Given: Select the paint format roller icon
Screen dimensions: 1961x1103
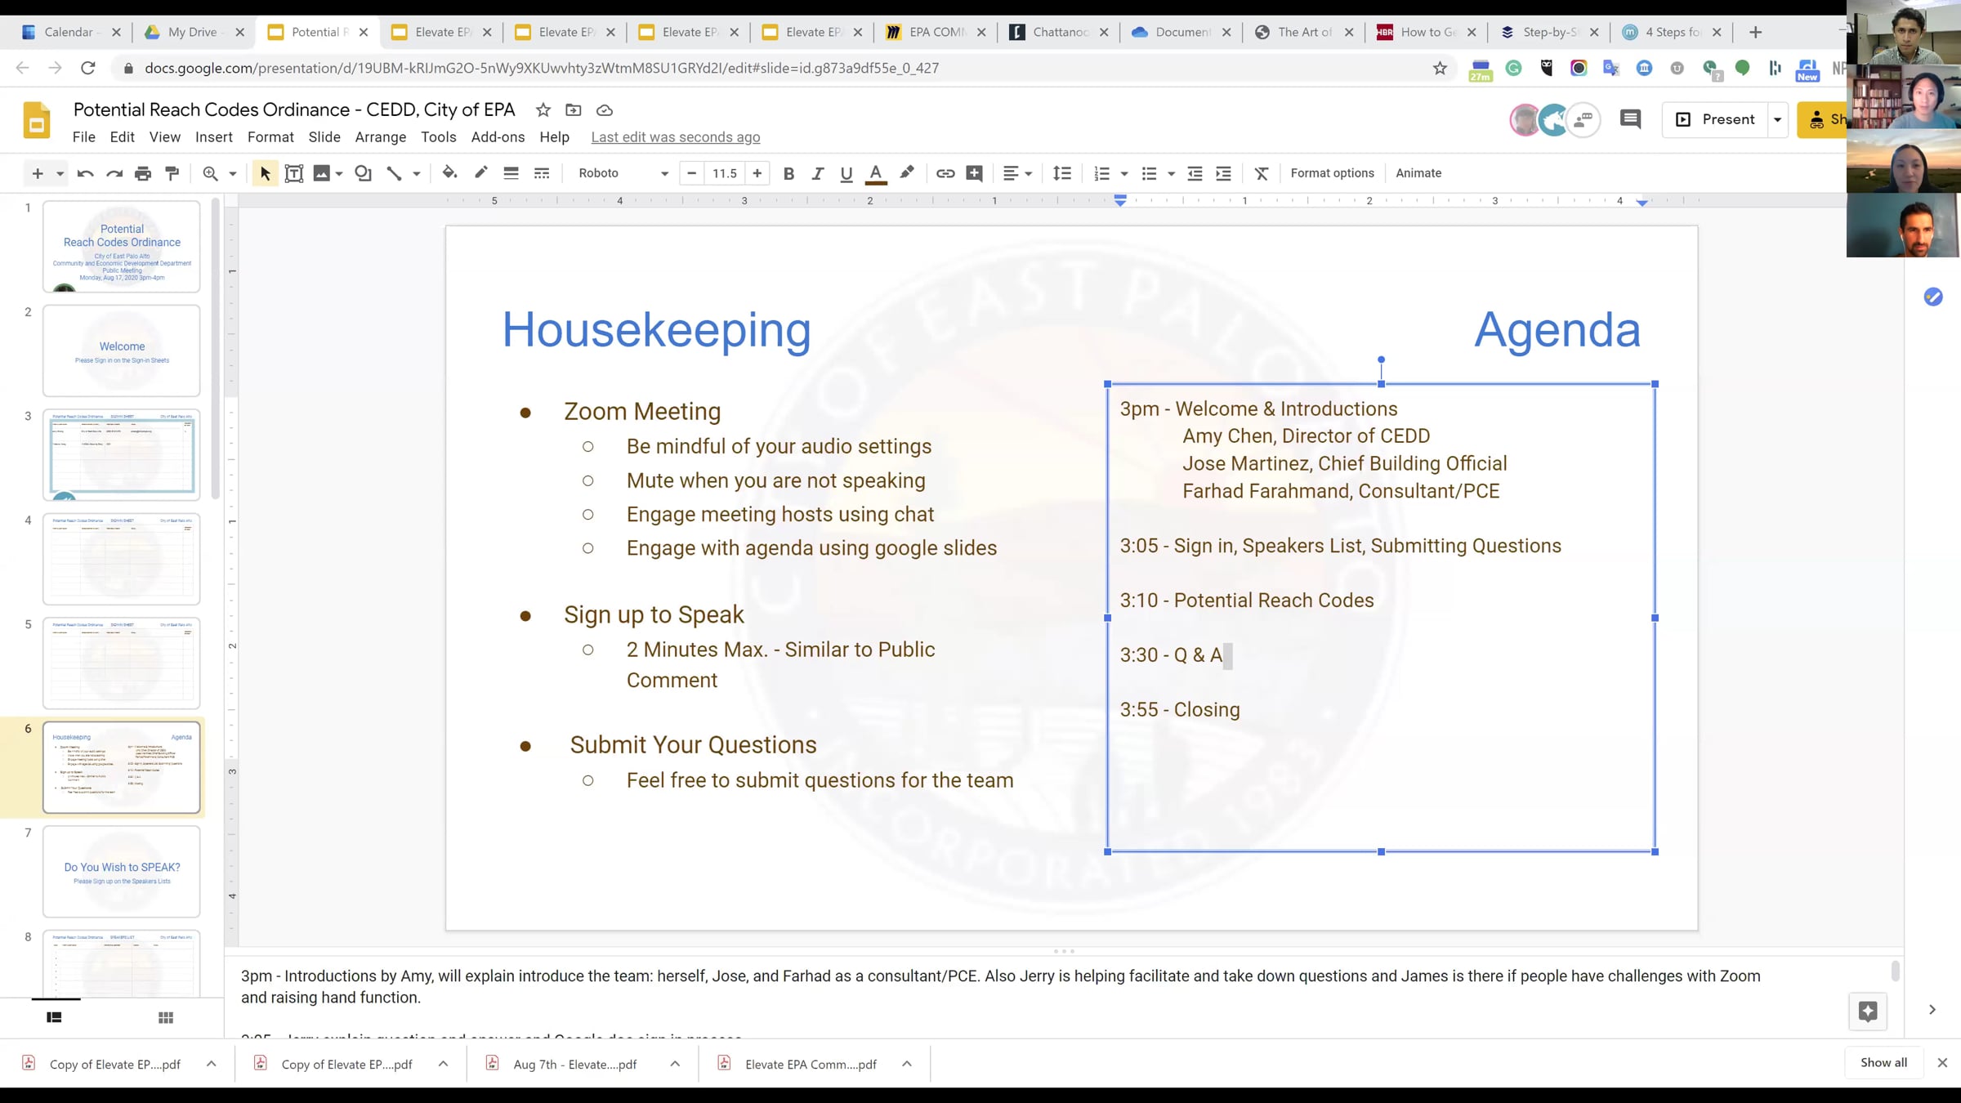Looking at the screenshot, I should [x=172, y=173].
